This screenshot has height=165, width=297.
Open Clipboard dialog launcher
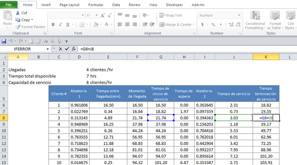tap(45, 34)
